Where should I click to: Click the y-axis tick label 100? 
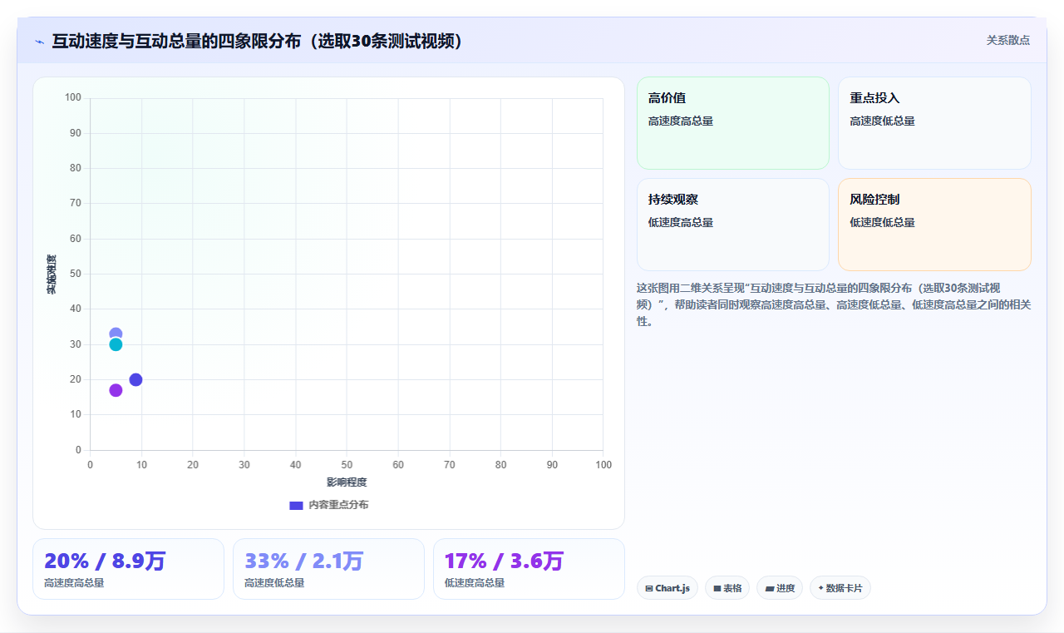73,98
